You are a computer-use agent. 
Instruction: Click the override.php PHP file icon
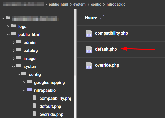pyautogui.click(x=89, y=65)
